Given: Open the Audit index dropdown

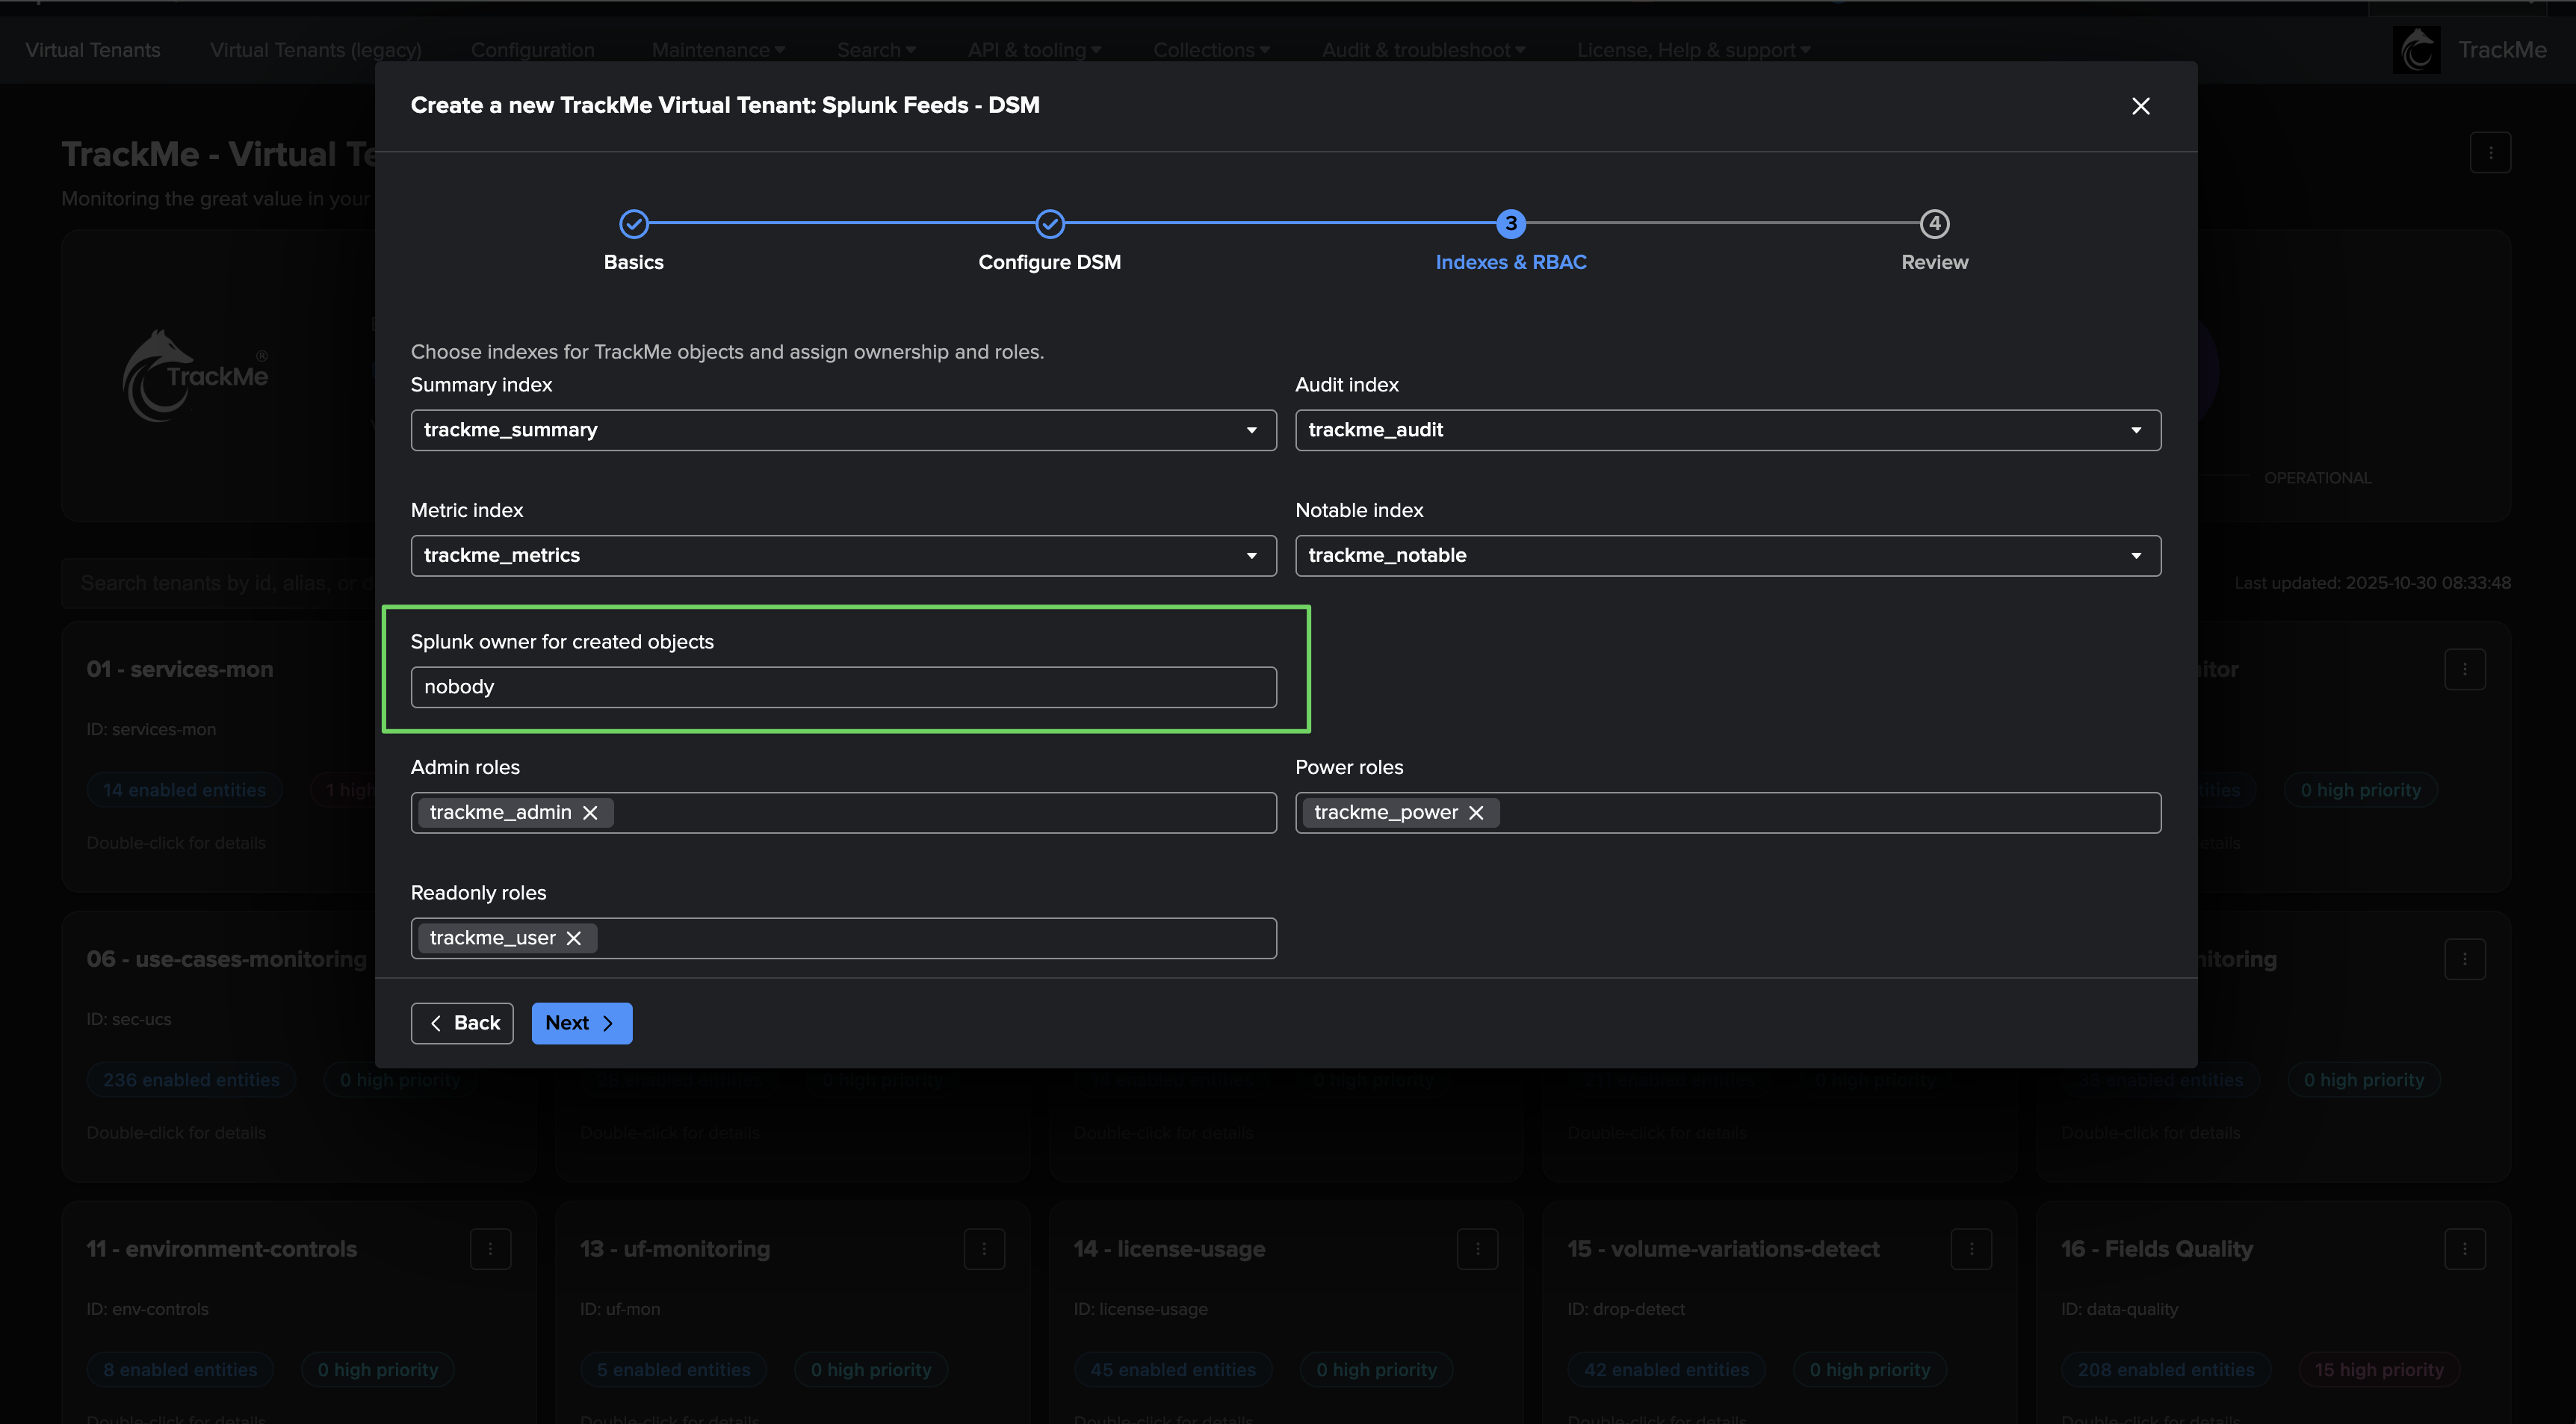Looking at the screenshot, I should pos(1727,430).
